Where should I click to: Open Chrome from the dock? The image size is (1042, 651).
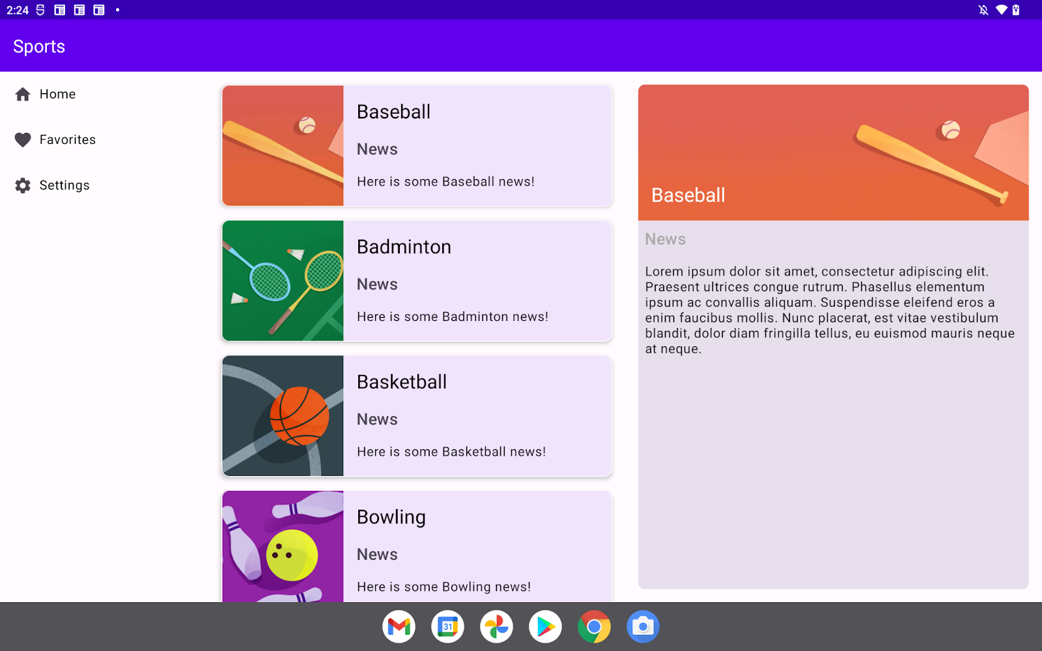pyautogui.click(x=594, y=626)
